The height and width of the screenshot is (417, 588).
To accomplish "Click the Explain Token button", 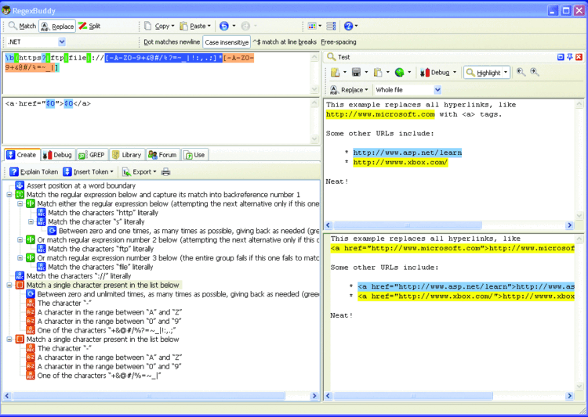I will coord(34,172).
